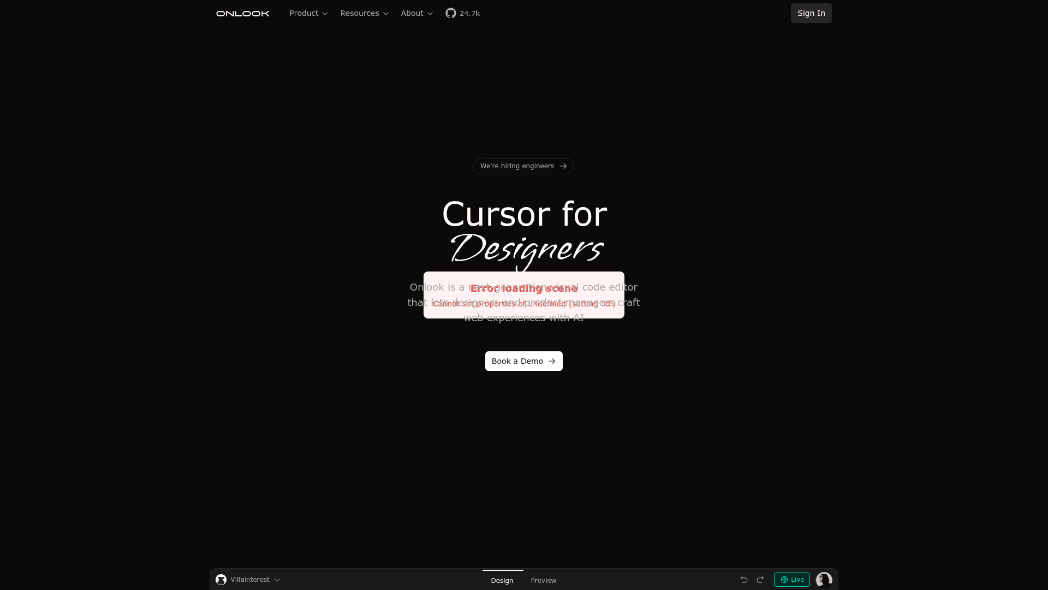Click the Sign In button
1048x590 pixels.
(x=811, y=13)
